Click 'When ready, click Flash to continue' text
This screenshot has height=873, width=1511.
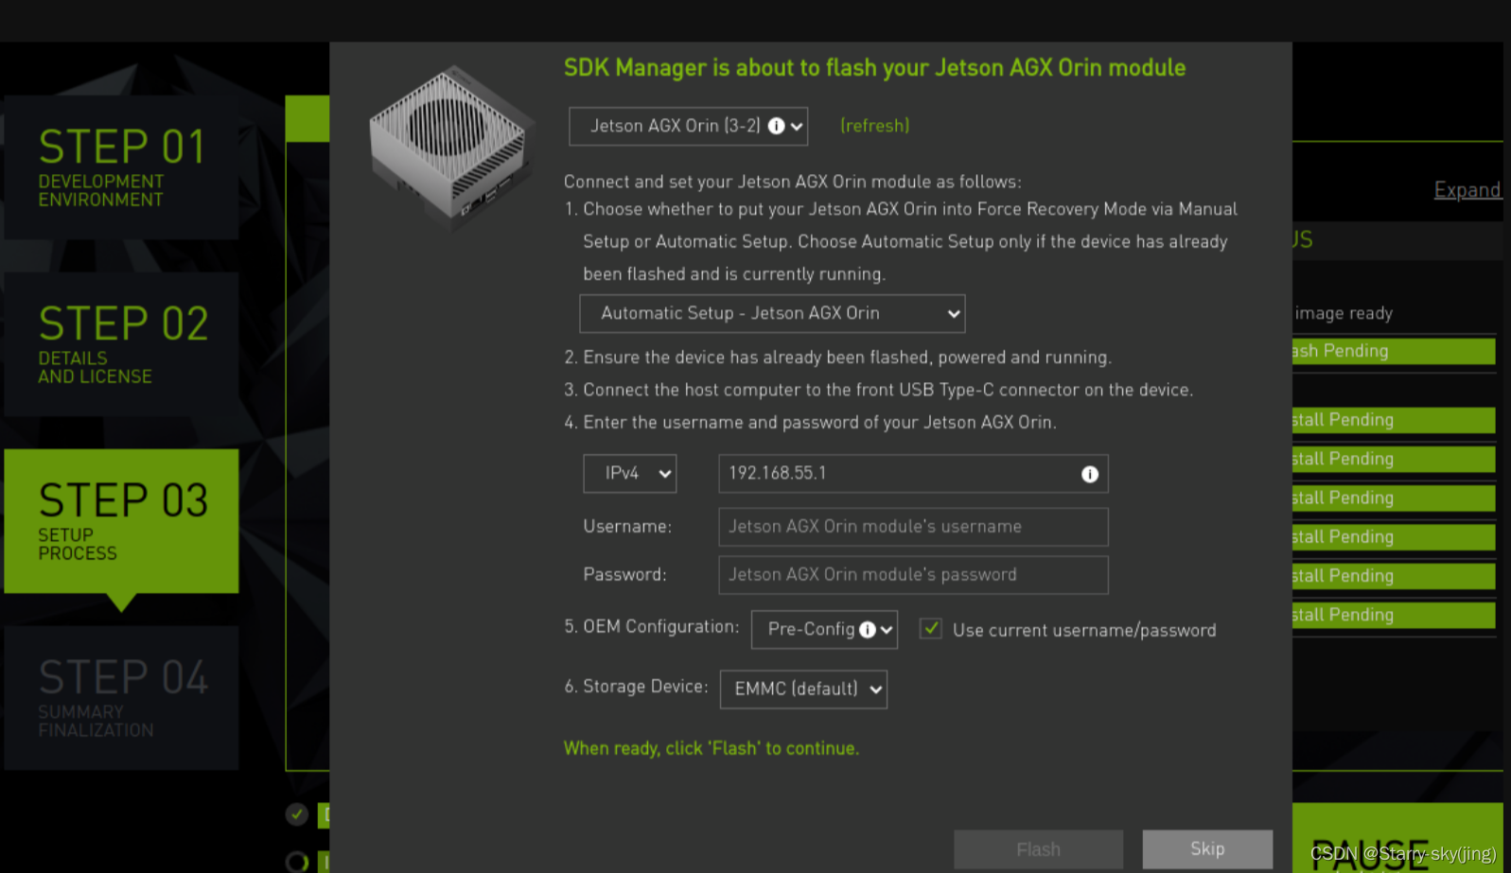pyautogui.click(x=712, y=748)
